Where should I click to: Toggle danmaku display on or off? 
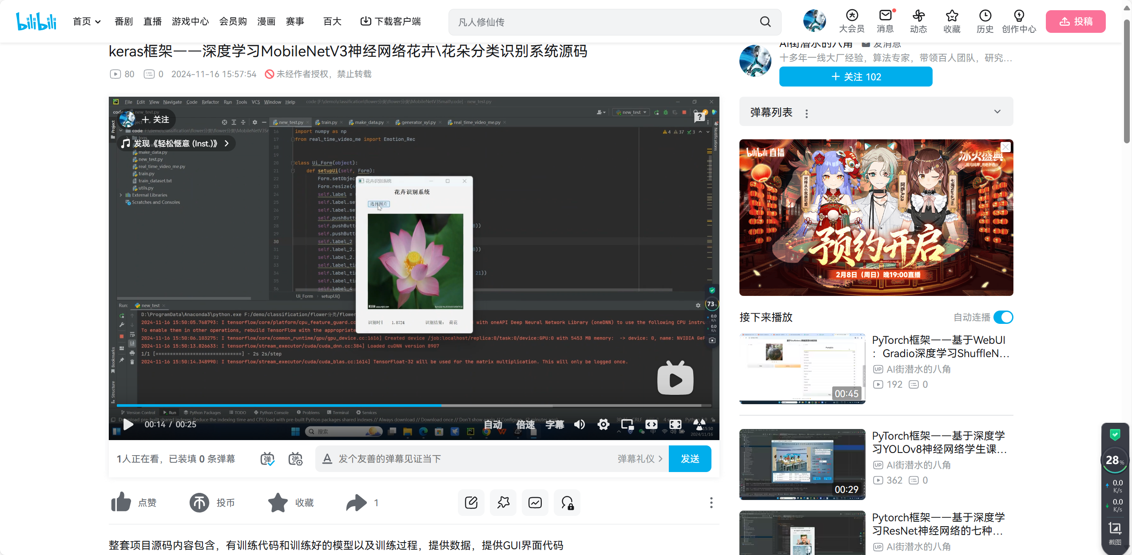tap(267, 459)
